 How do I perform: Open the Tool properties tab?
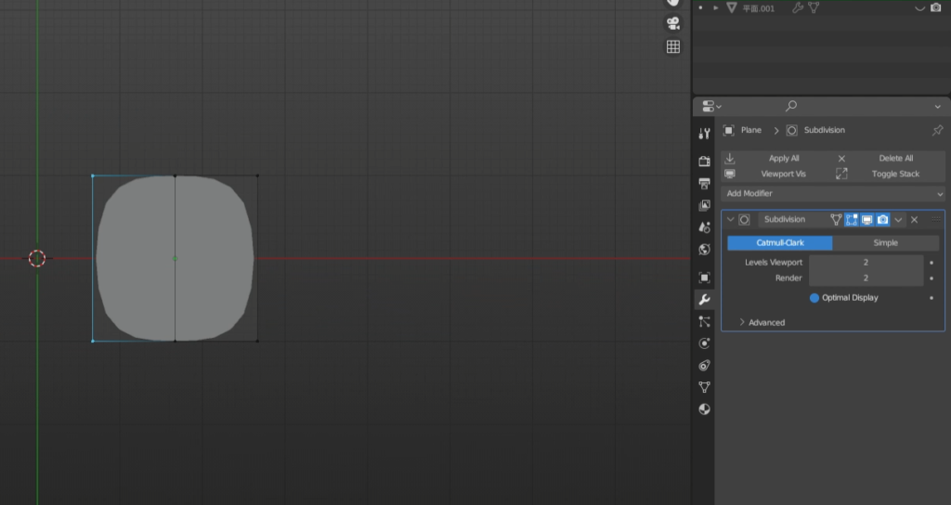[704, 134]
